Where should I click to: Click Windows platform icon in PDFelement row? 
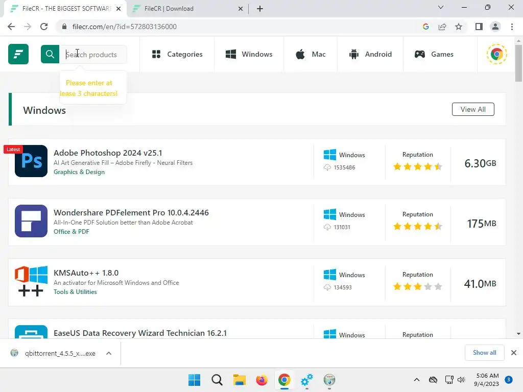click(x=330, y=214)
